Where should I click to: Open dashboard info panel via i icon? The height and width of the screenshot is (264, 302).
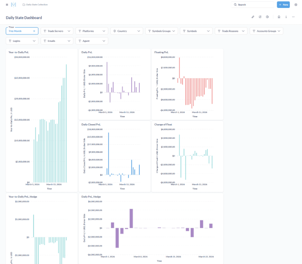point(286,17)
